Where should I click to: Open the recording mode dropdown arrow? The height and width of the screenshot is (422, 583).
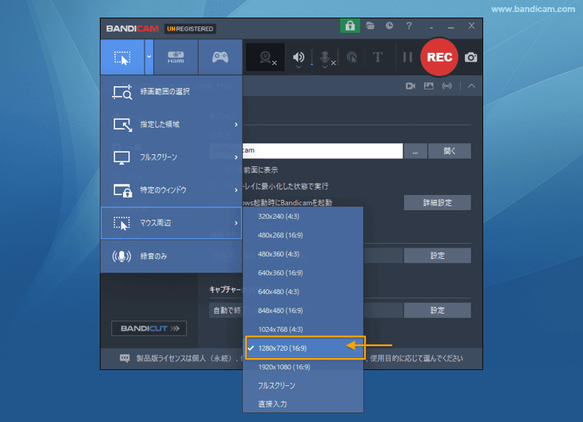[149, 57]
